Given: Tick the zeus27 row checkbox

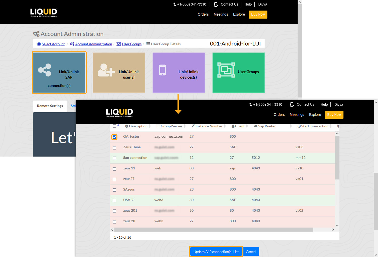Looking at the screenshot, I should (114, 179).
